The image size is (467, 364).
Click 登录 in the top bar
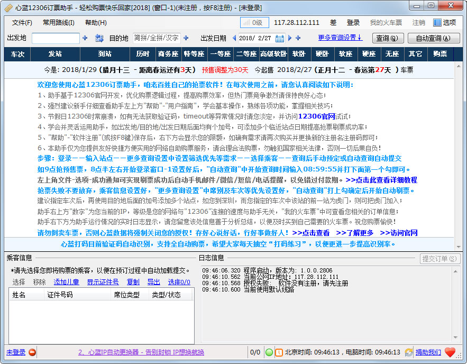click(x=353, y=23)
